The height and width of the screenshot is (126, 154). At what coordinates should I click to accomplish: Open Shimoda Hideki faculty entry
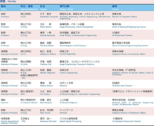click(47, 46)
